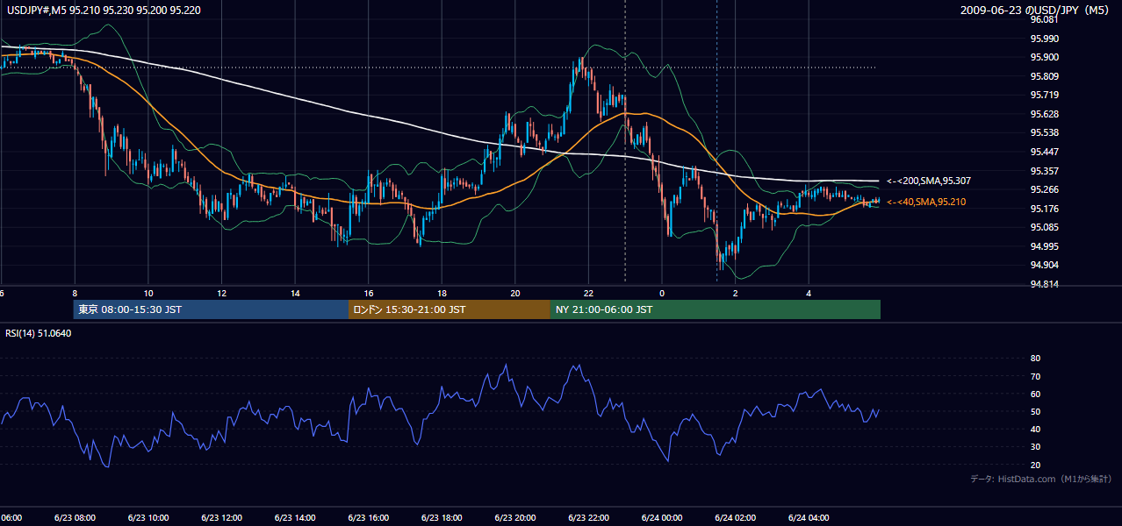Select the ロンドン 15:30-21:00 JST session bar
1122x526 pixels.
[x=450, y=309]
